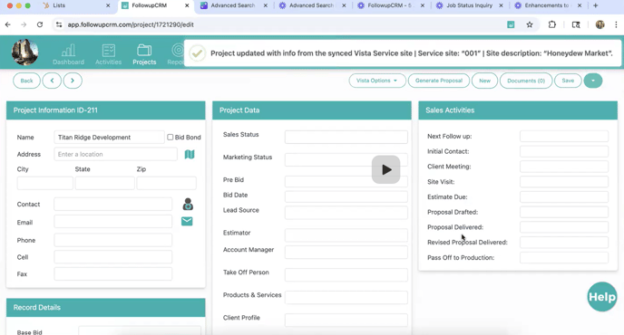The height and width of the screenshot is (335, 624).
Task: Click the Zip input field
Action: click(x=166, y=183)
